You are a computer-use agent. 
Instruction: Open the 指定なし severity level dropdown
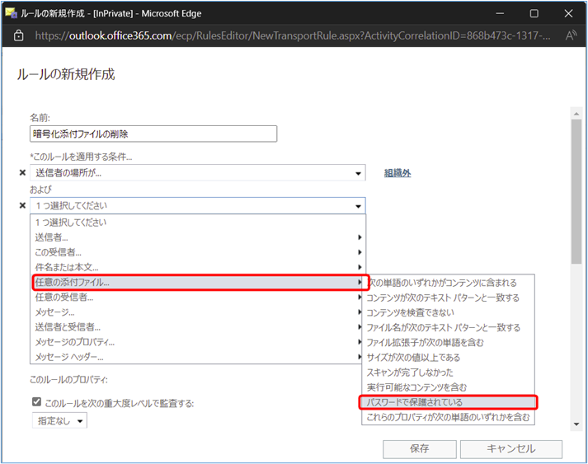(x=59, y=420)
